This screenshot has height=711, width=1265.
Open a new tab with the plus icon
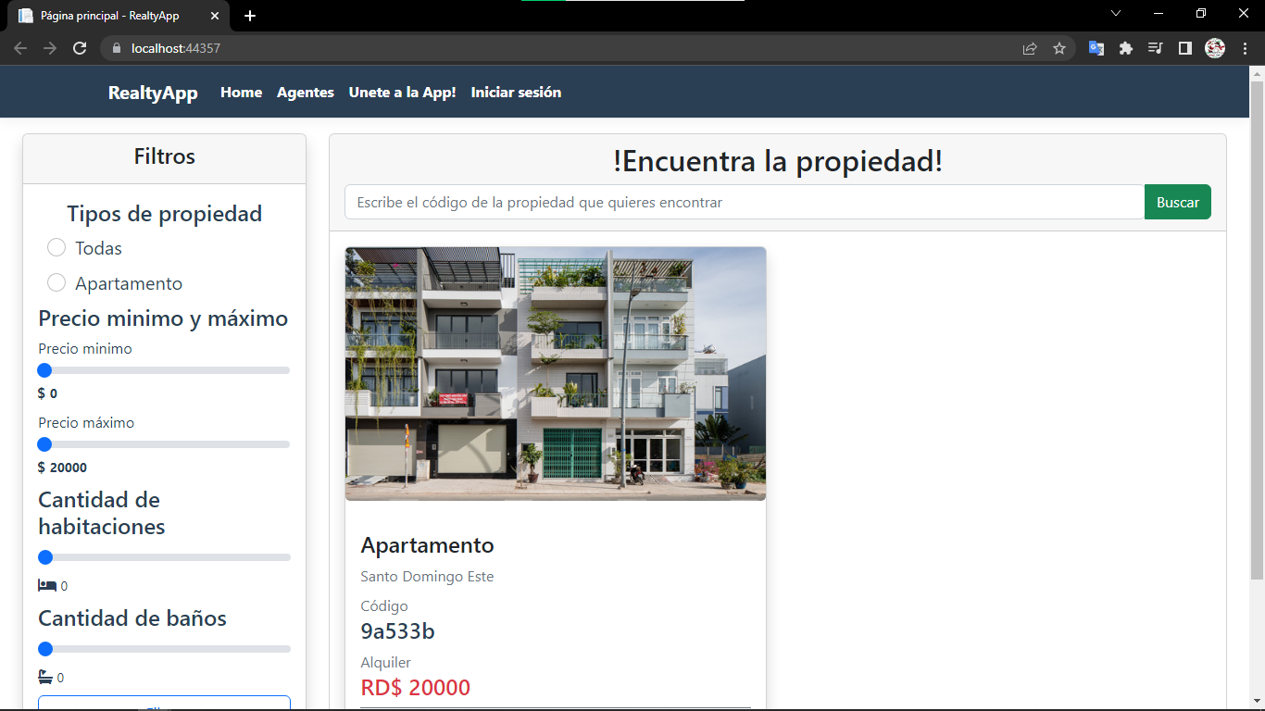point(250,16)
